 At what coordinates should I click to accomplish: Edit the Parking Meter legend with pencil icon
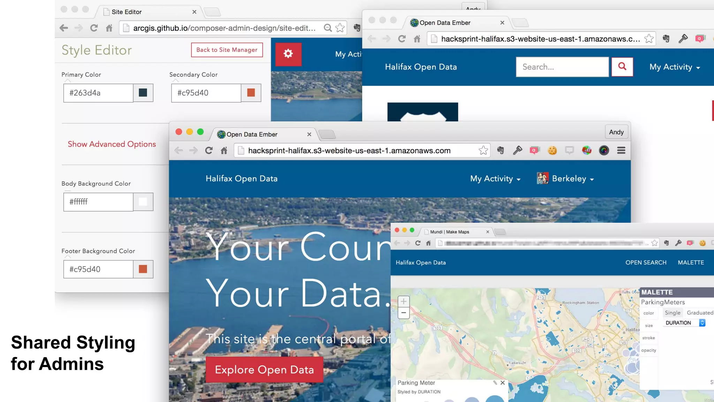pyautogui.click(x=495, y=383)
